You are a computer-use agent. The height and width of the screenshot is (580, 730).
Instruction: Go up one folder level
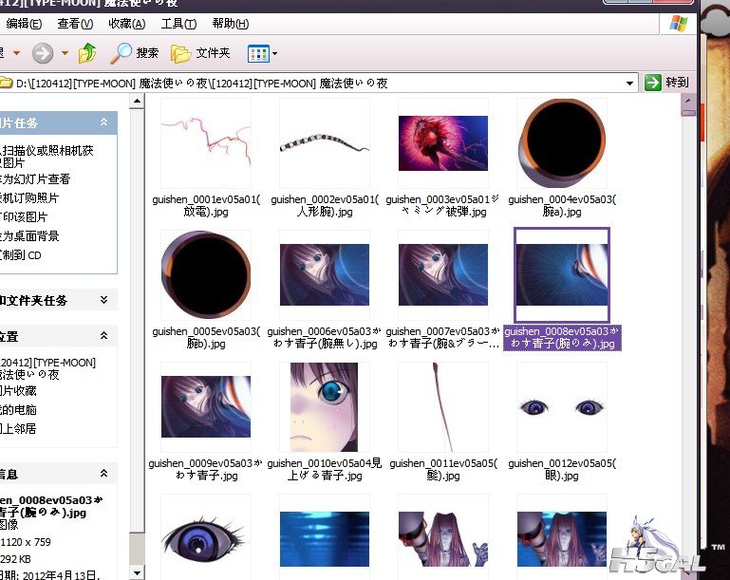[87, 53]
